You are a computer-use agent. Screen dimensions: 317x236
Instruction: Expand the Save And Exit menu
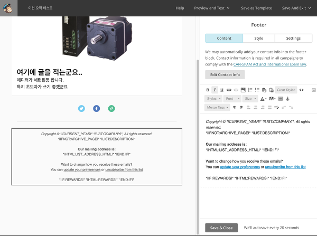point(296,8)
